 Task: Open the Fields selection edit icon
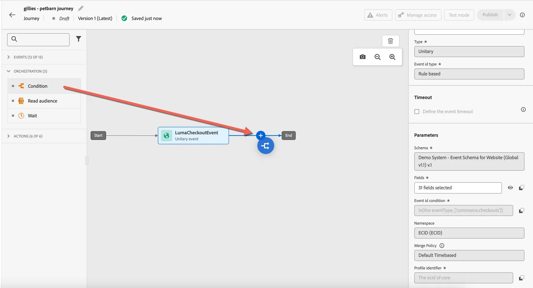pyautogui.click(x=521, y=188)
